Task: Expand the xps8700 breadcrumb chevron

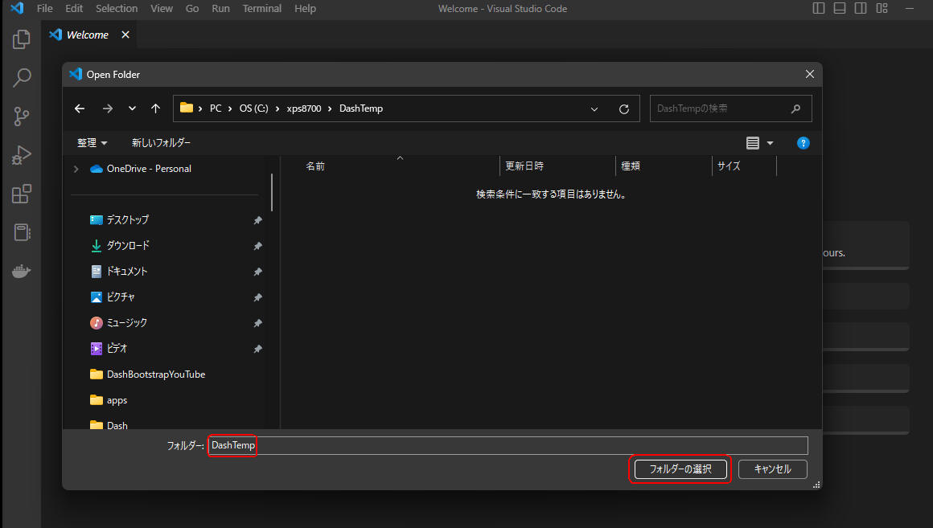Action: pos(330,108)
